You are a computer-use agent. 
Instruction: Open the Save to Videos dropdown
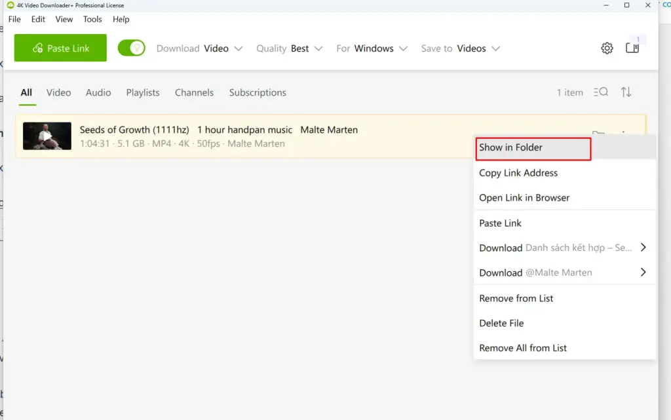point(460,48)
